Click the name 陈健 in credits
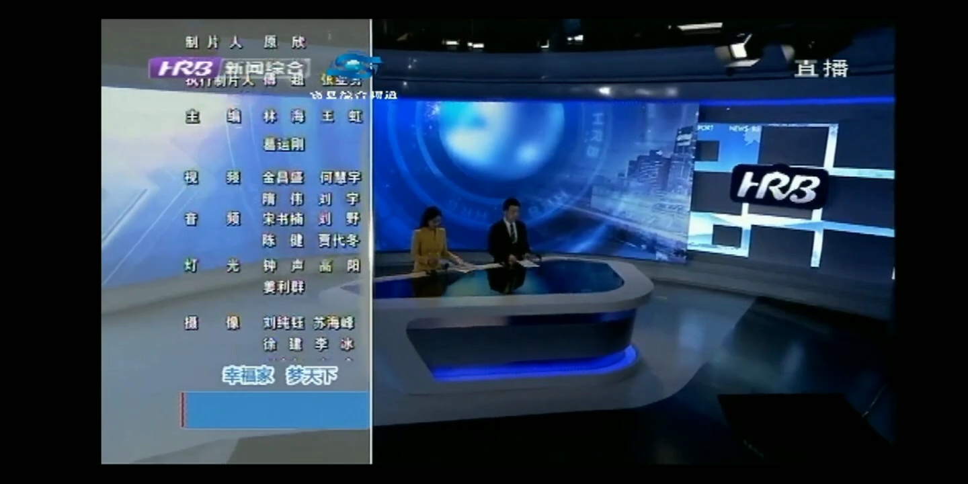Viewport: 968px width, 484px height. coord(284,241)
